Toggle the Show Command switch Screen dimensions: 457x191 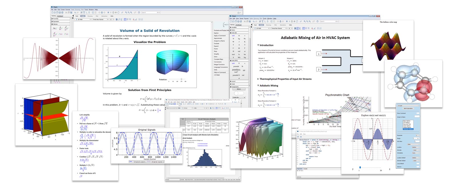(418, 113)
